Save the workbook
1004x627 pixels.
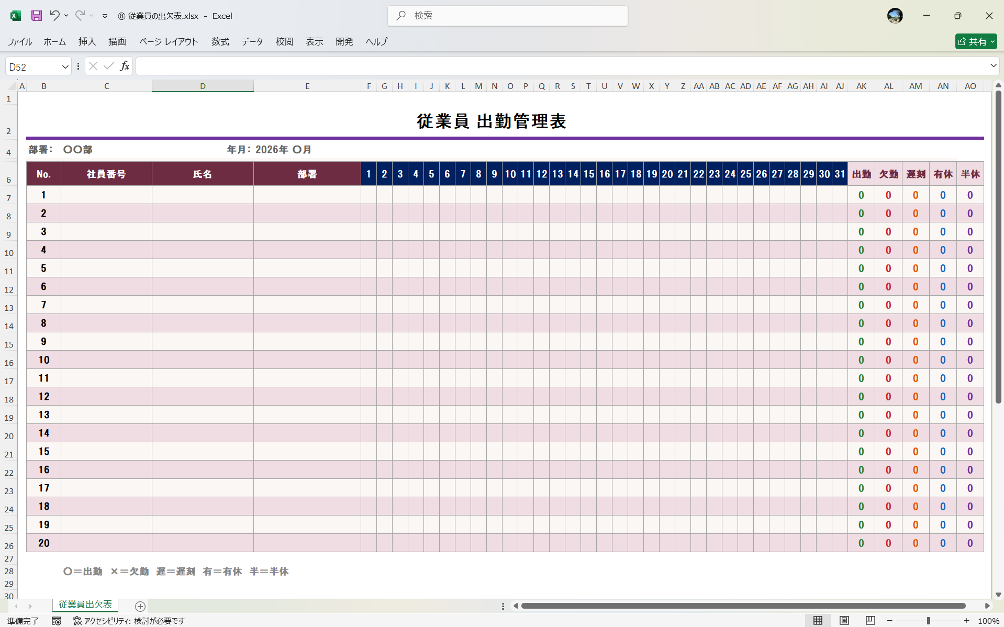(x=36, y=16)
